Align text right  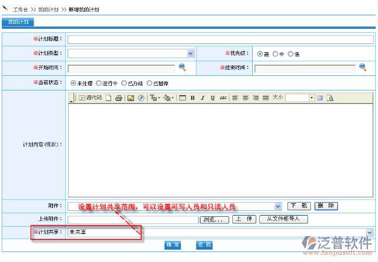pyautogui.click(x=256, y=98)
